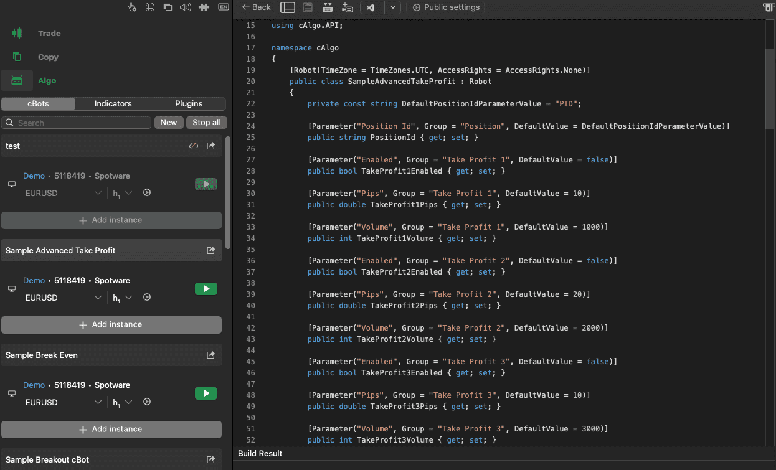Click Demo link under Sample Advanced Take Profit
The width and height of the screenshot is (776, 470).
coord(34,281)
